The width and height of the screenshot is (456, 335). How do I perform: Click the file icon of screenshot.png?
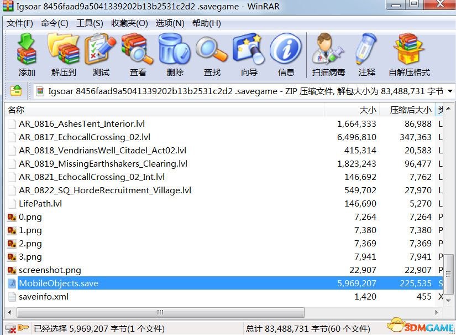point(12,270)
